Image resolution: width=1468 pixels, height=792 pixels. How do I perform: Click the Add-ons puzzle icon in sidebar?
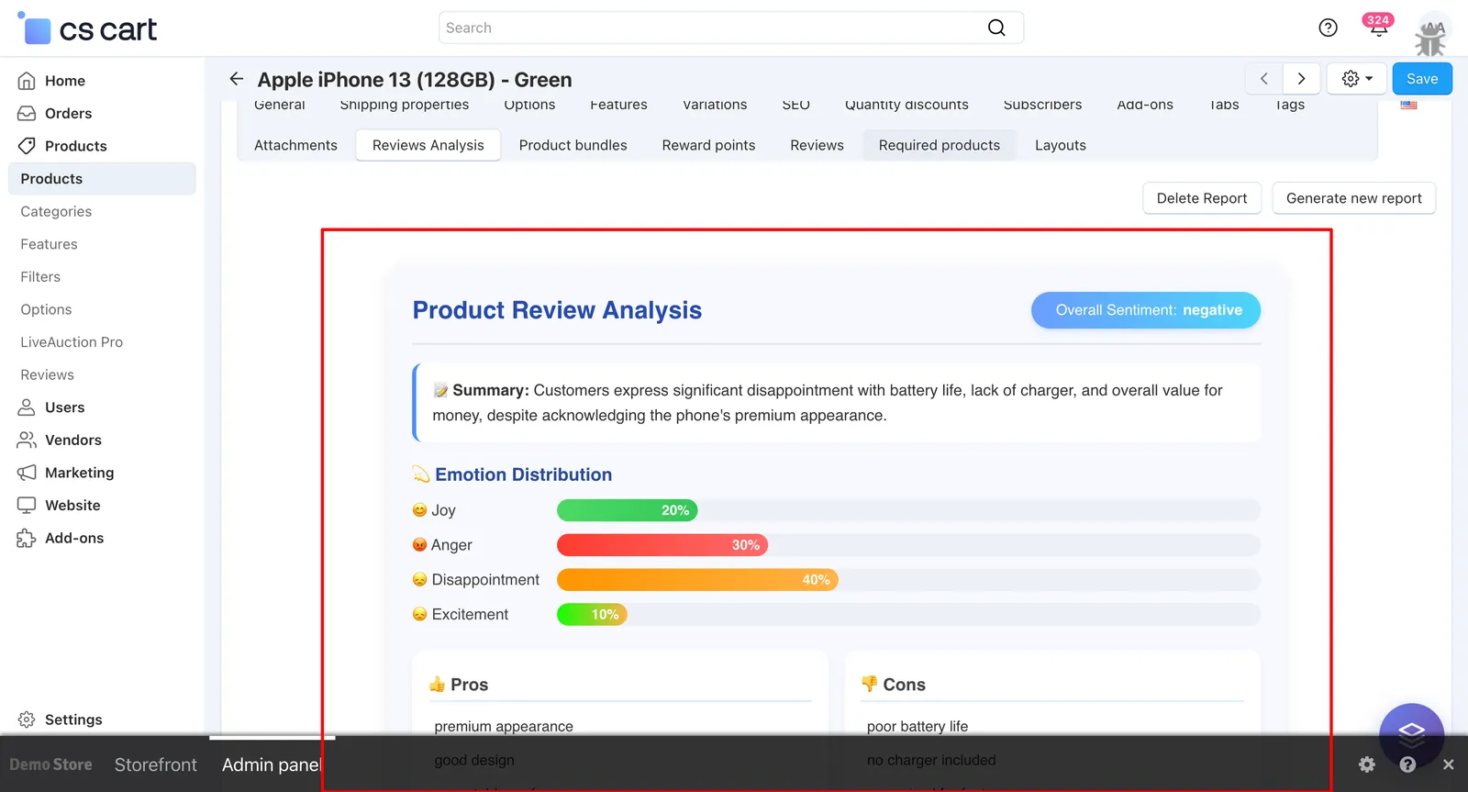[x=27, y=539]
